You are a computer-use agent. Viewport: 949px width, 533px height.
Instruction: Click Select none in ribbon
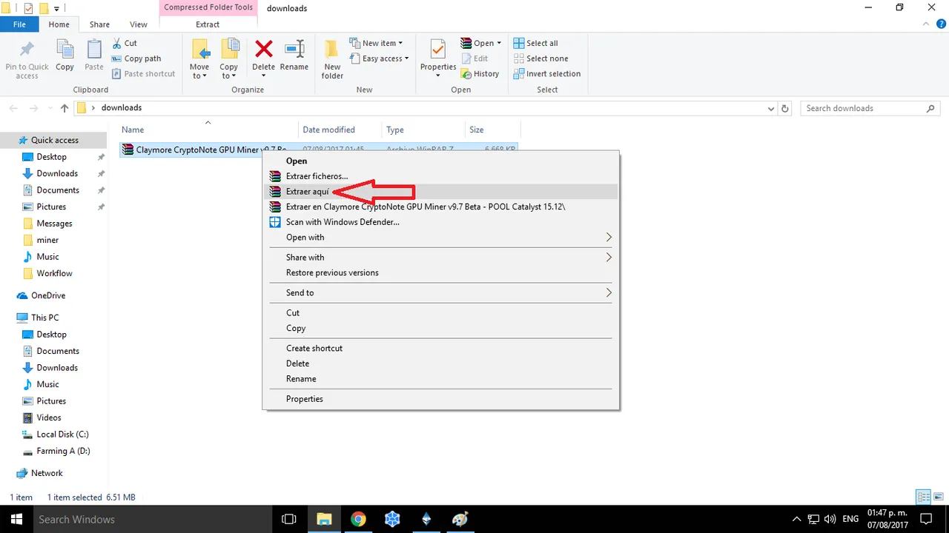click(541, 58)
